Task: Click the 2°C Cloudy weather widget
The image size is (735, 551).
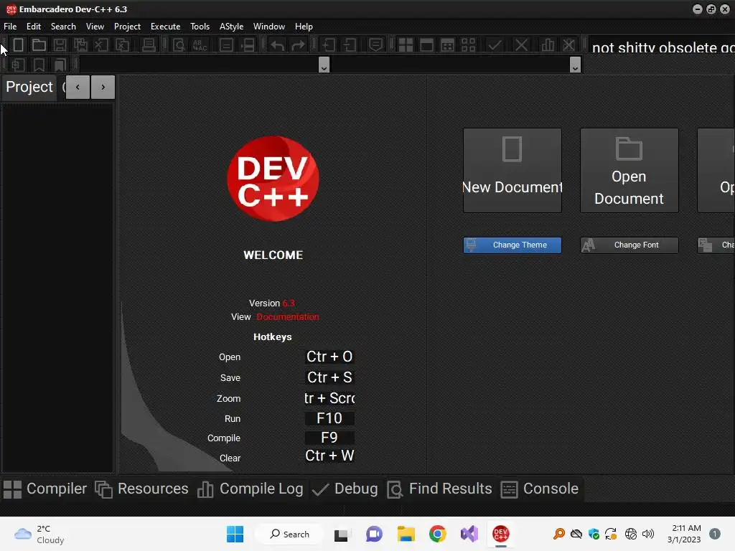Action: 39,534
